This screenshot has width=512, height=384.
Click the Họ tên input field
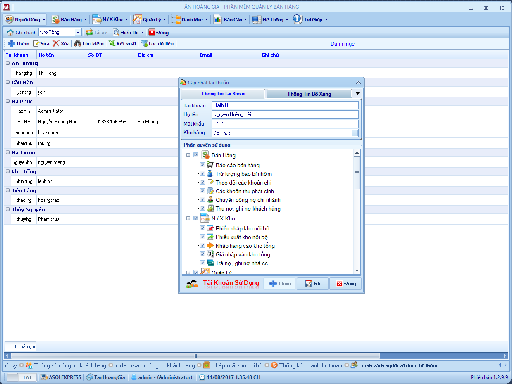tap(285, 114)
